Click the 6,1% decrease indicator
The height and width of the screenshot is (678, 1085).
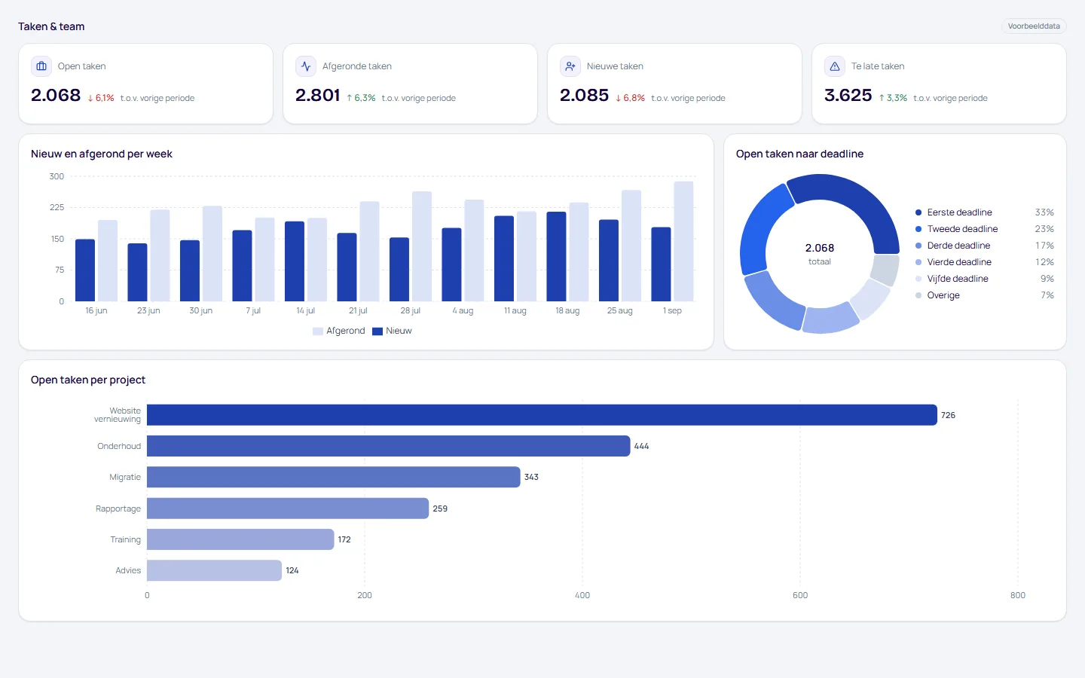coord(101,98)
